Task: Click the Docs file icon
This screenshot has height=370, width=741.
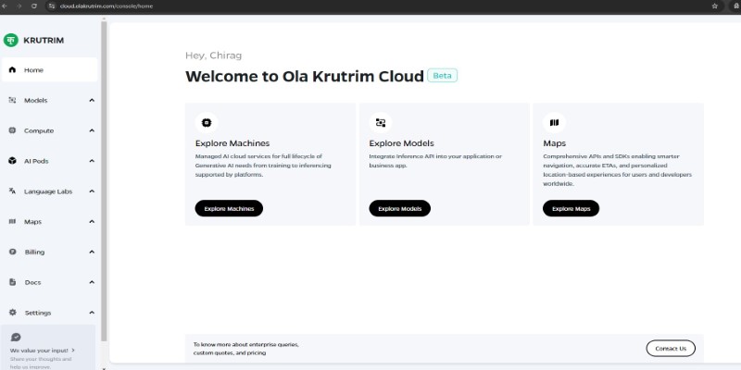Action: (13, 282)
